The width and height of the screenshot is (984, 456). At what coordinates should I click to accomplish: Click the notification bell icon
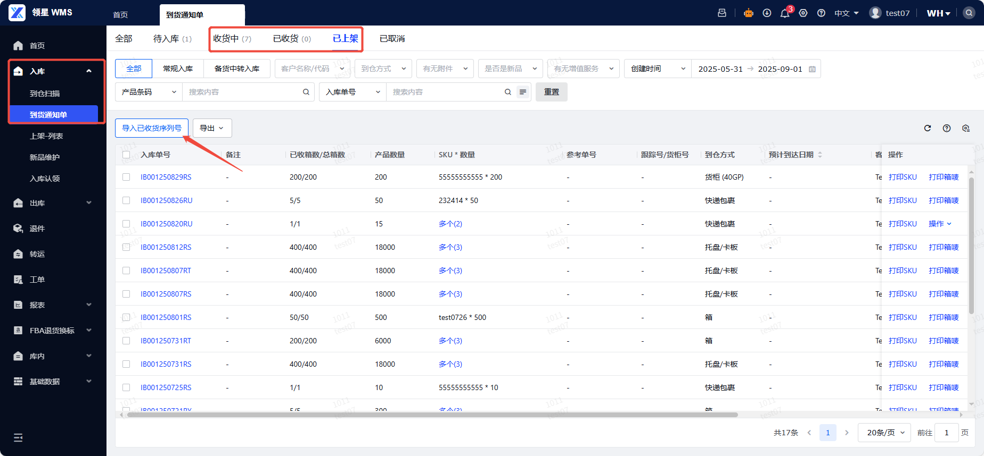tap(785, 13)
